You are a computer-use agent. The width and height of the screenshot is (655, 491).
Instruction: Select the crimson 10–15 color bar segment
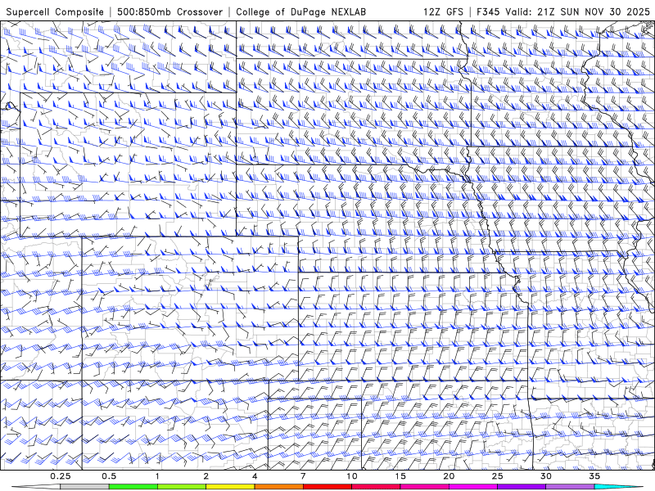[376, 487]
